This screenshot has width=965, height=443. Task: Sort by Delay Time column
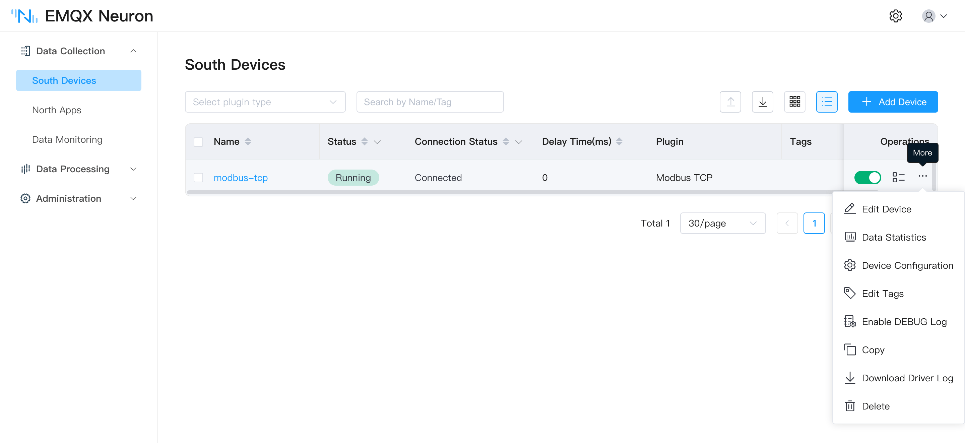coord(619,141)
